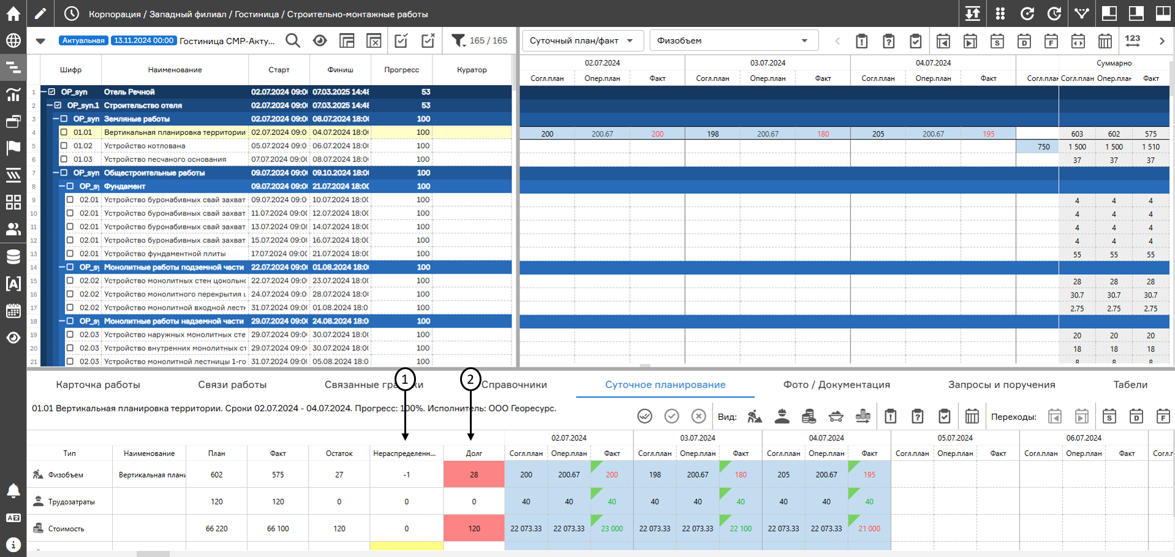Collapse the Строительство отеля row
The height and width of the screenshot is (557, 1175).
click(x=50, y=105)
